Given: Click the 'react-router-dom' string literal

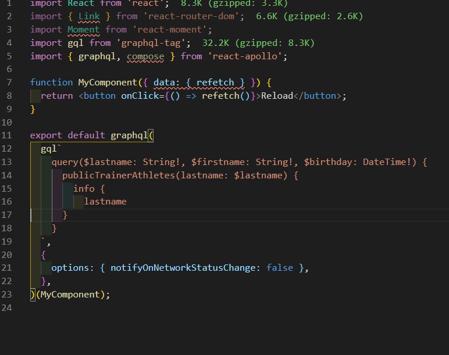Looking at the screenshot, I should click(191, 16).
